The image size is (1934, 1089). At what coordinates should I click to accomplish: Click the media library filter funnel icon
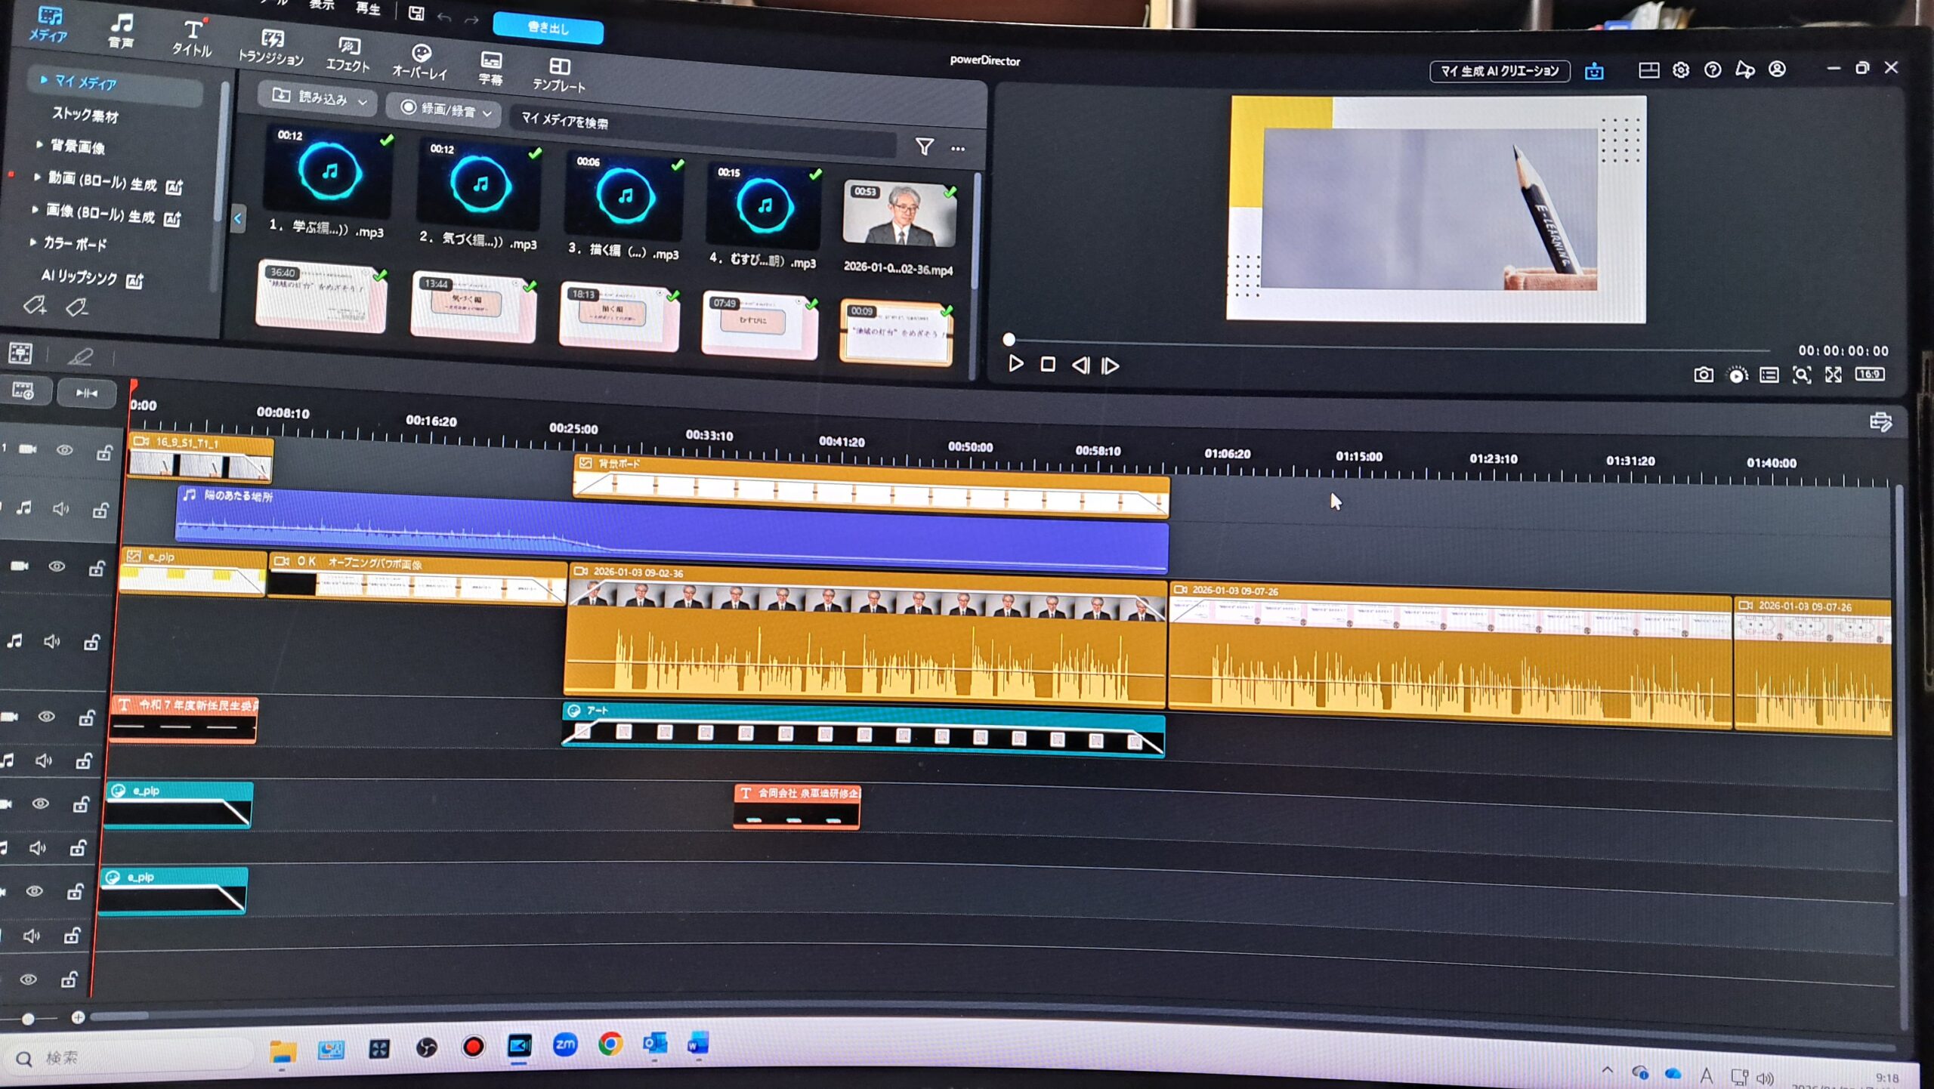pos(924,147)
